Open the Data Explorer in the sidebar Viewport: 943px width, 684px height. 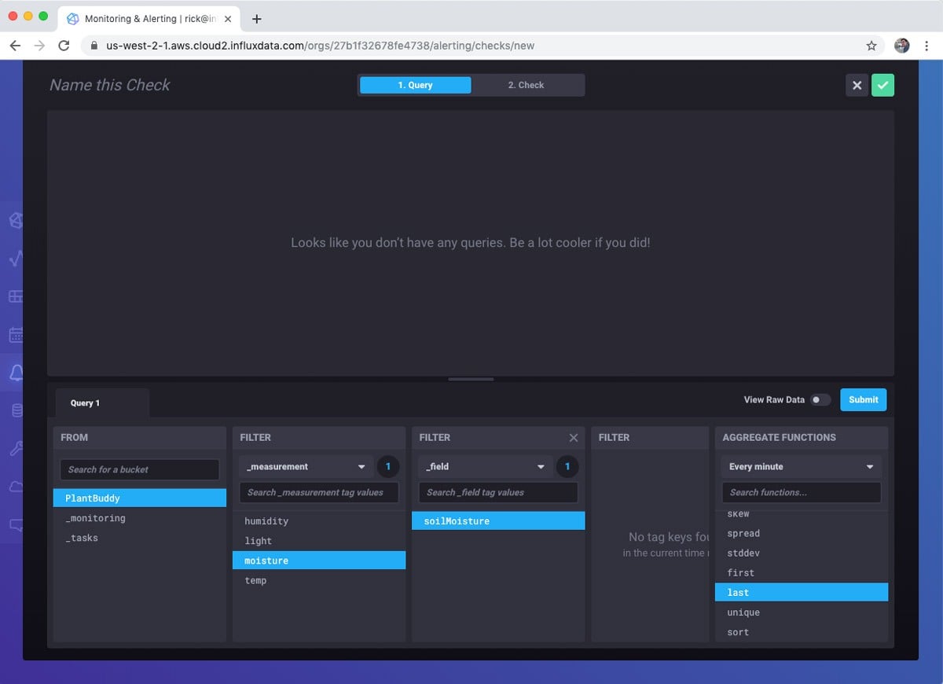coord(16,259)
